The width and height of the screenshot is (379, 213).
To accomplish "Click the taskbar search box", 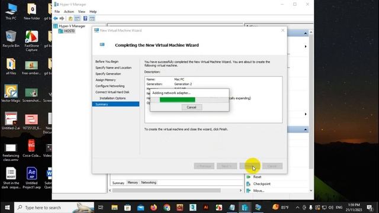I will pyautogui.click(x=54, y=208).
